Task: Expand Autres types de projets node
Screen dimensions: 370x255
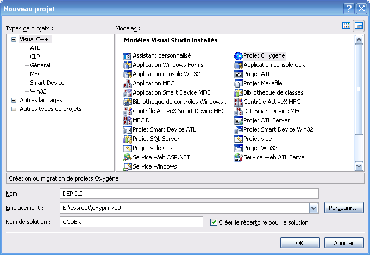Action: point(14,109)
